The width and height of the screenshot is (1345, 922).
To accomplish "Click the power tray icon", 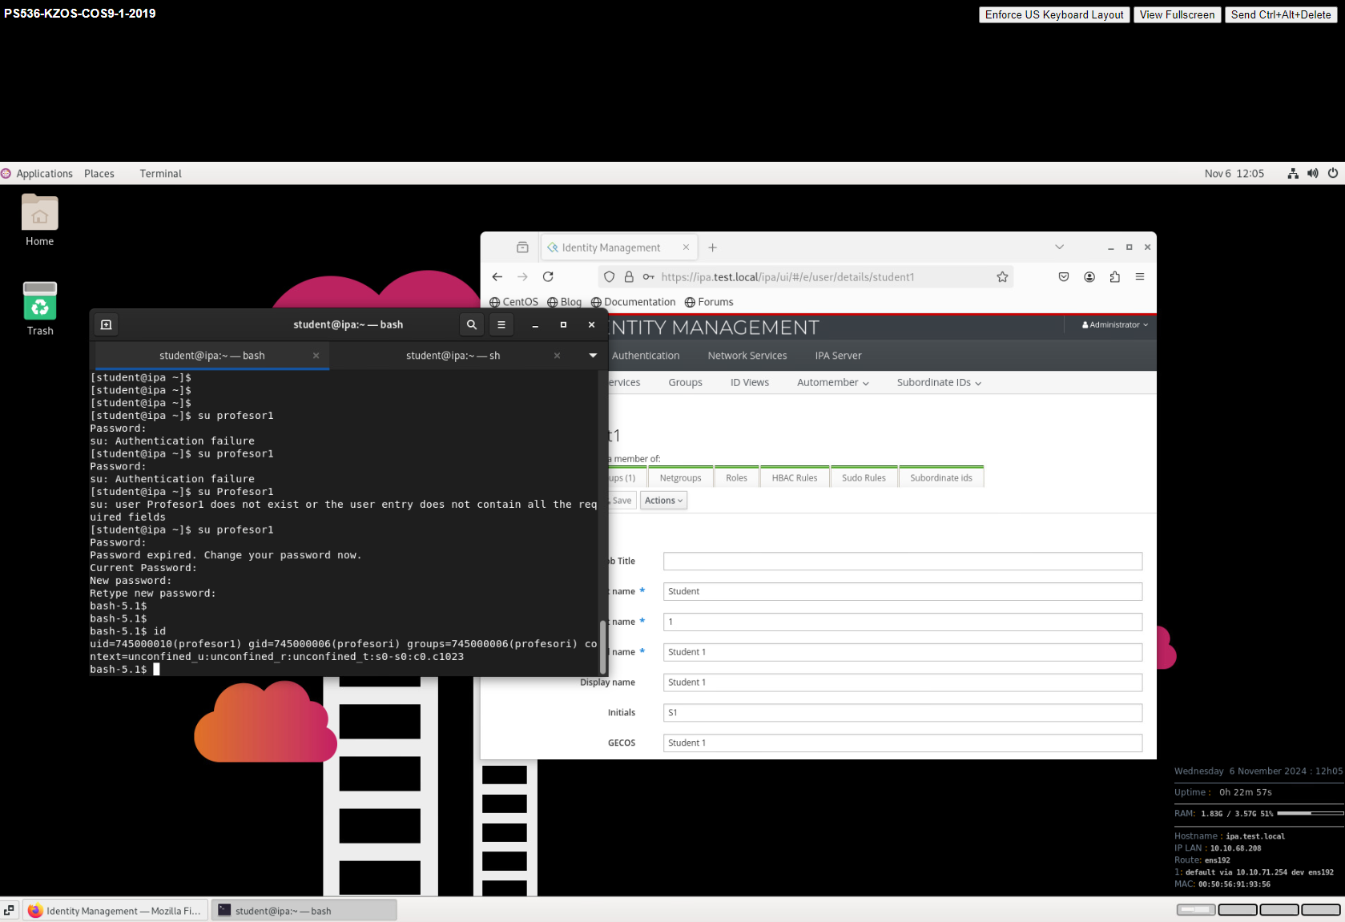I will coord(1333,174).
